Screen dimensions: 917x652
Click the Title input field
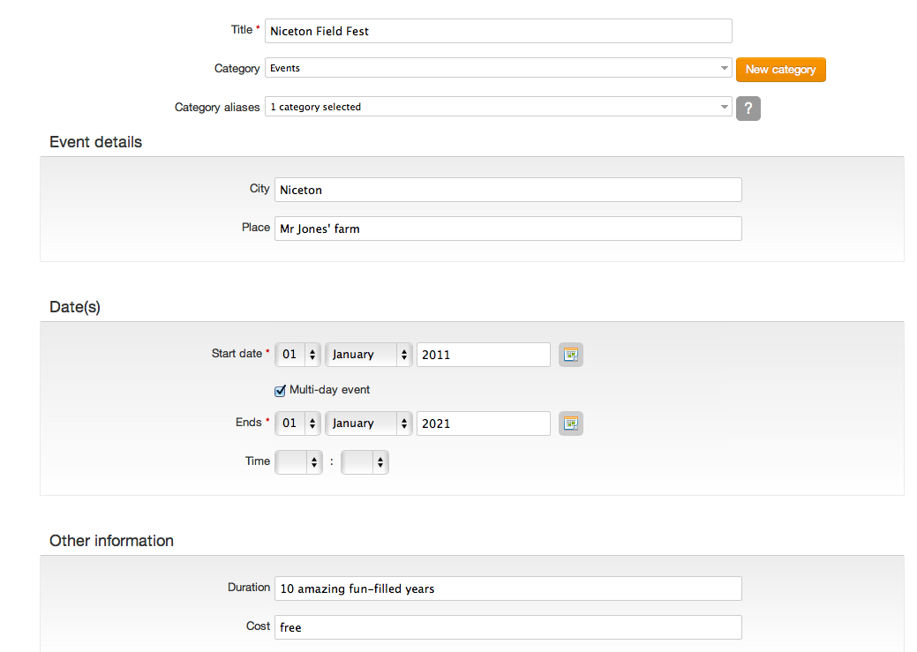coord(498,31)
